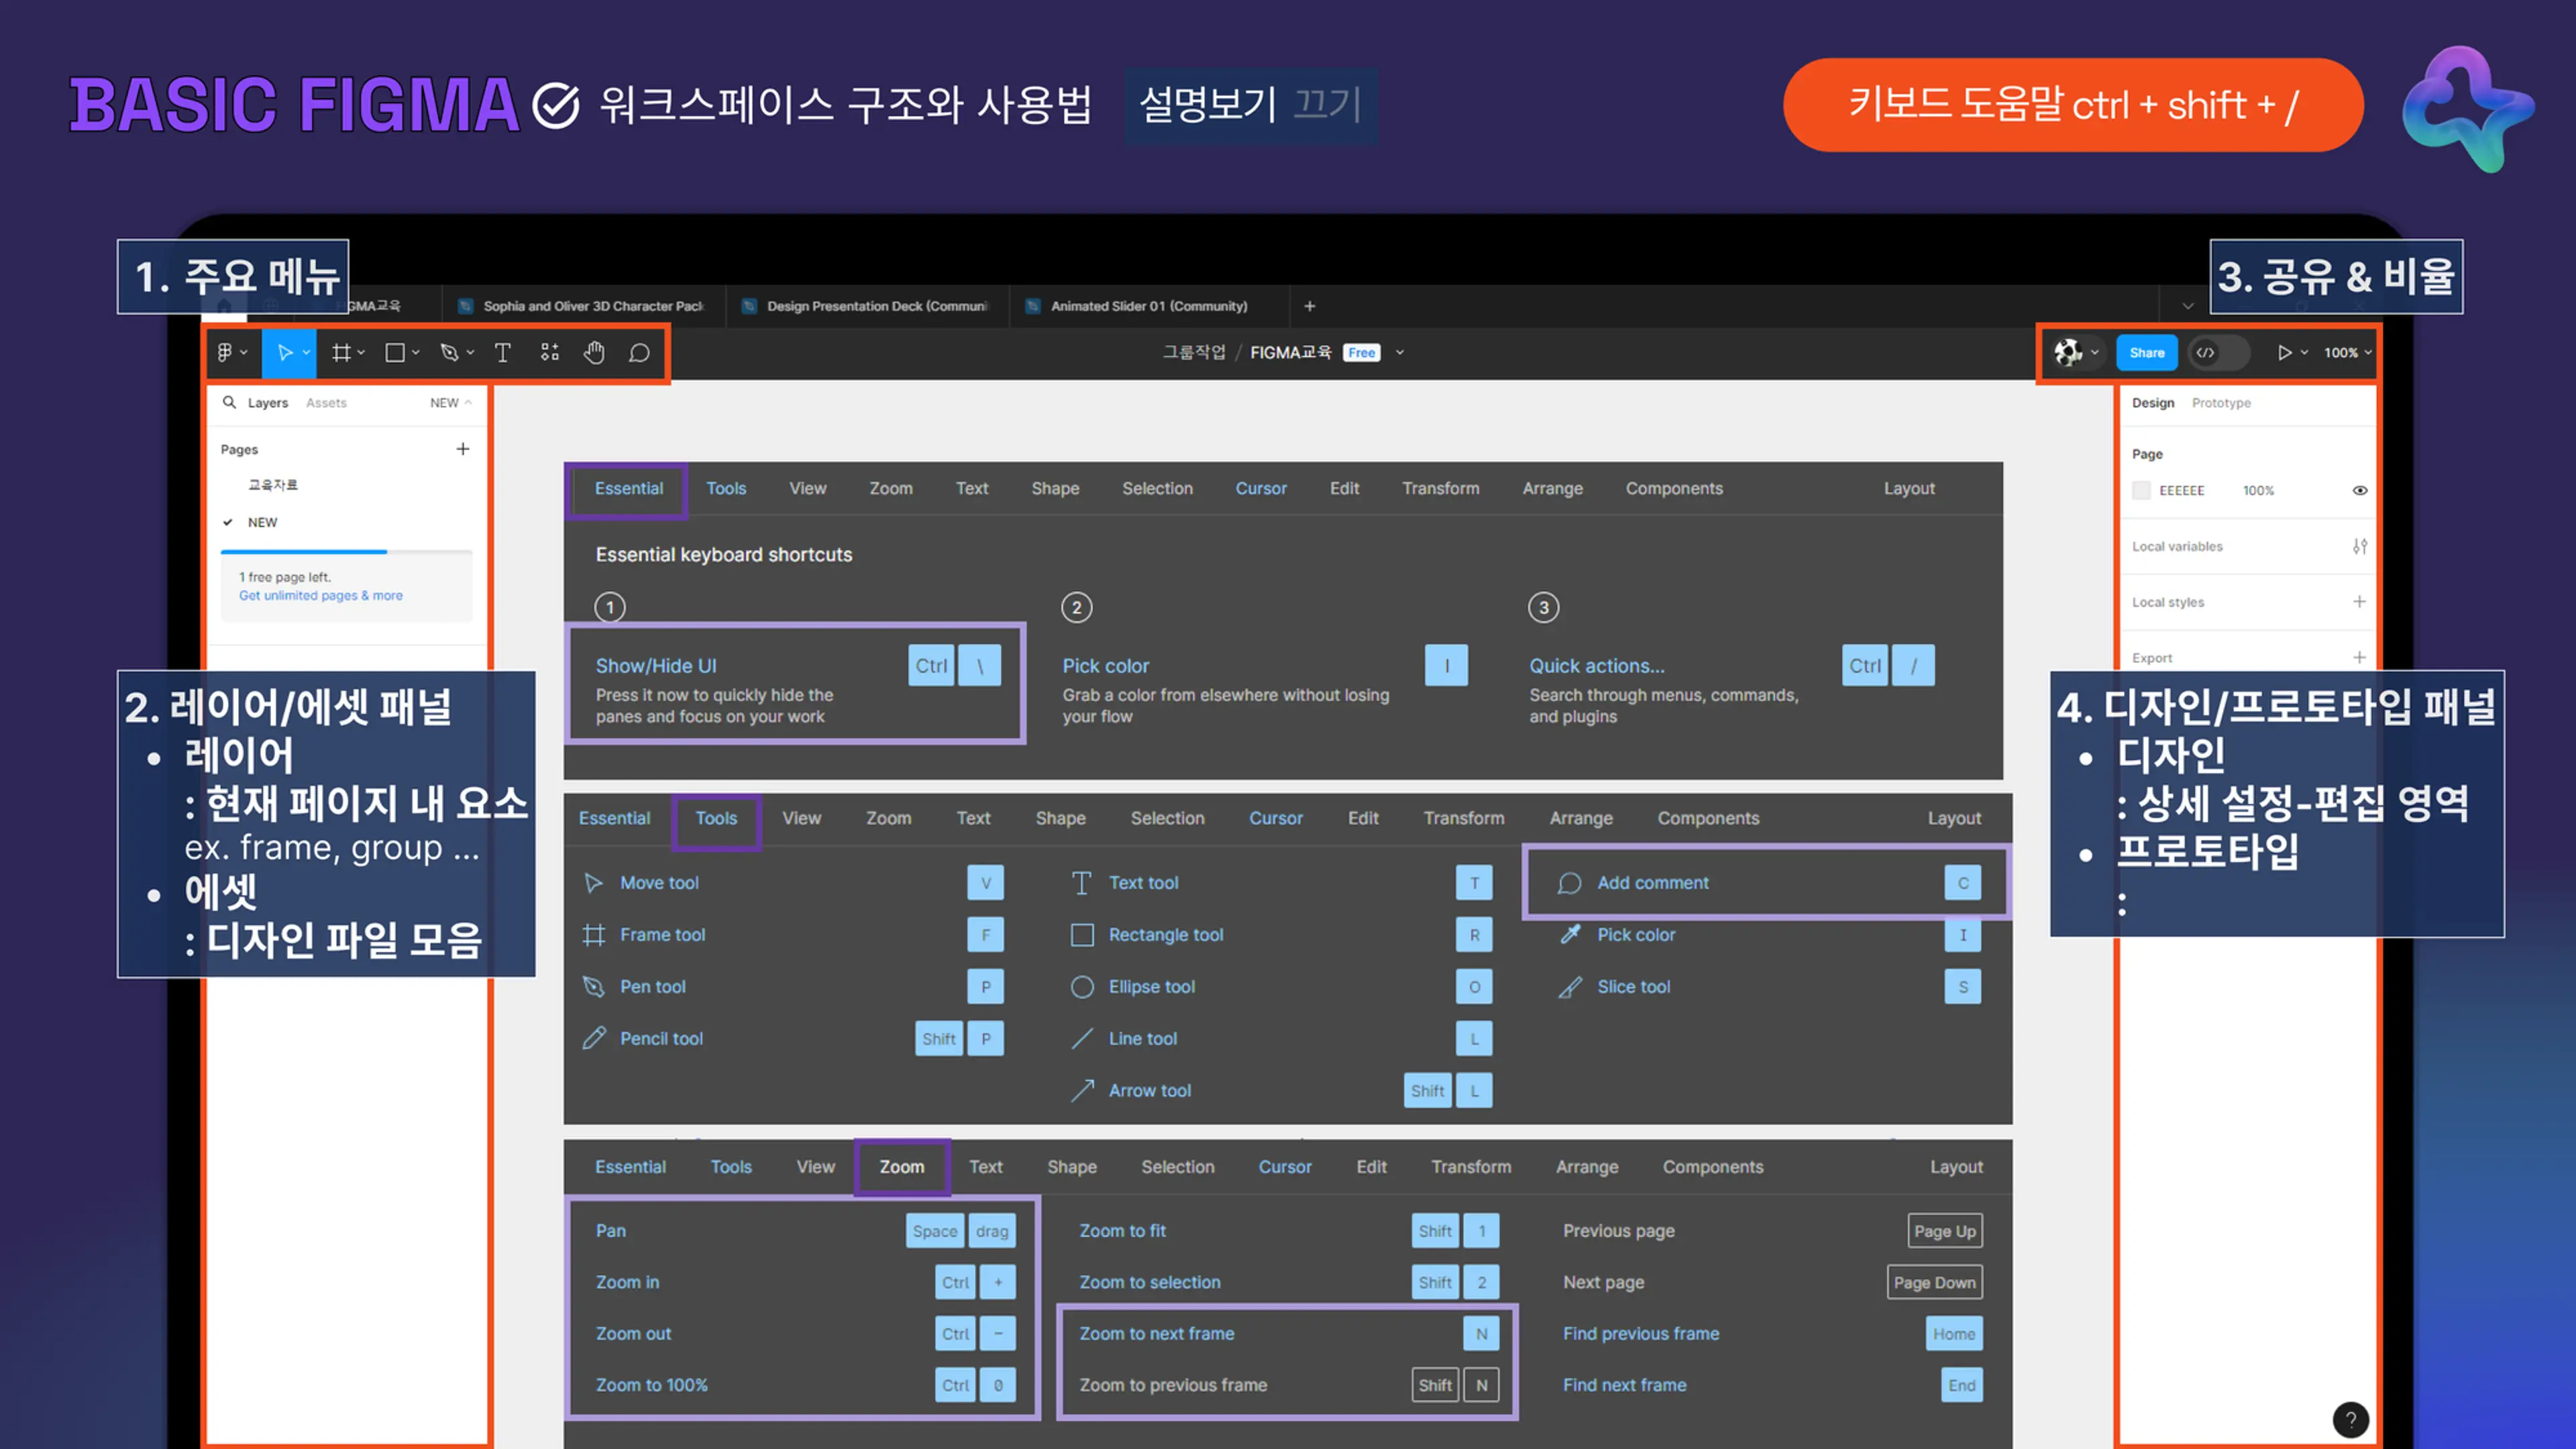Click the Add comment bubble icon in the shortcuts list
The image size is (2576, 1449).
(1569, 883)
